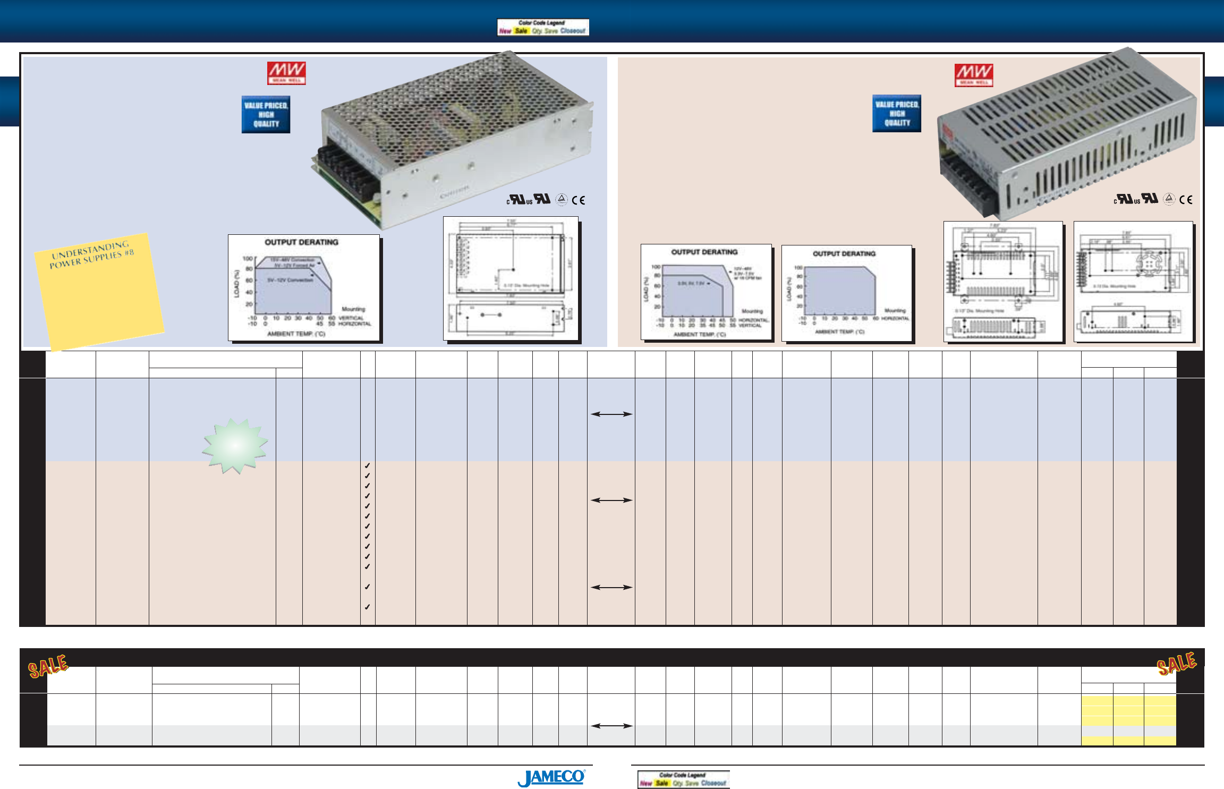Click the right SALE graphic
The width and height of the screenshot is (1224, 789).
click(x=1177, y=663)
